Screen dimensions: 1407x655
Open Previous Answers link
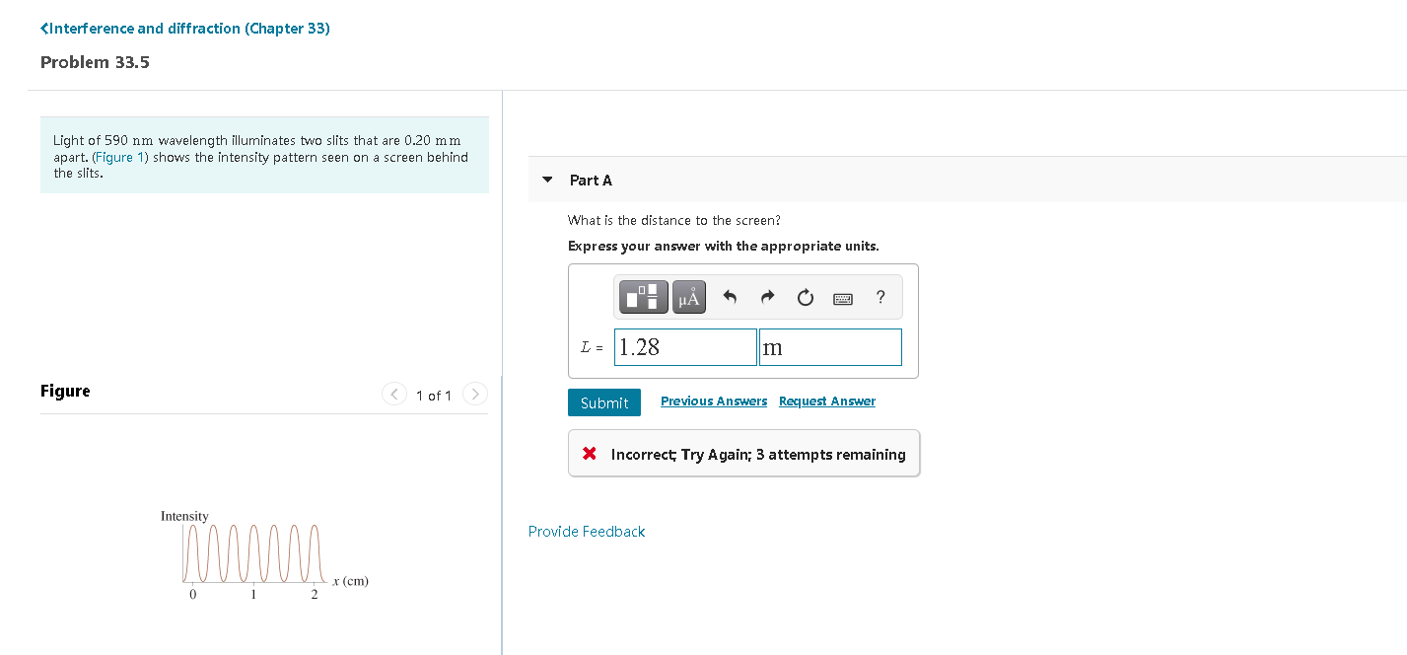point(714,401)
